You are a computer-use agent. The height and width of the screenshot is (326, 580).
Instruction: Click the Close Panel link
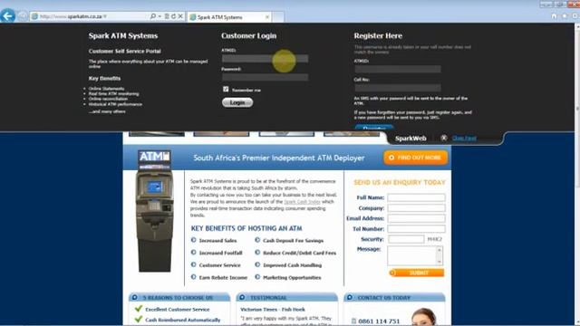point(464,139)
